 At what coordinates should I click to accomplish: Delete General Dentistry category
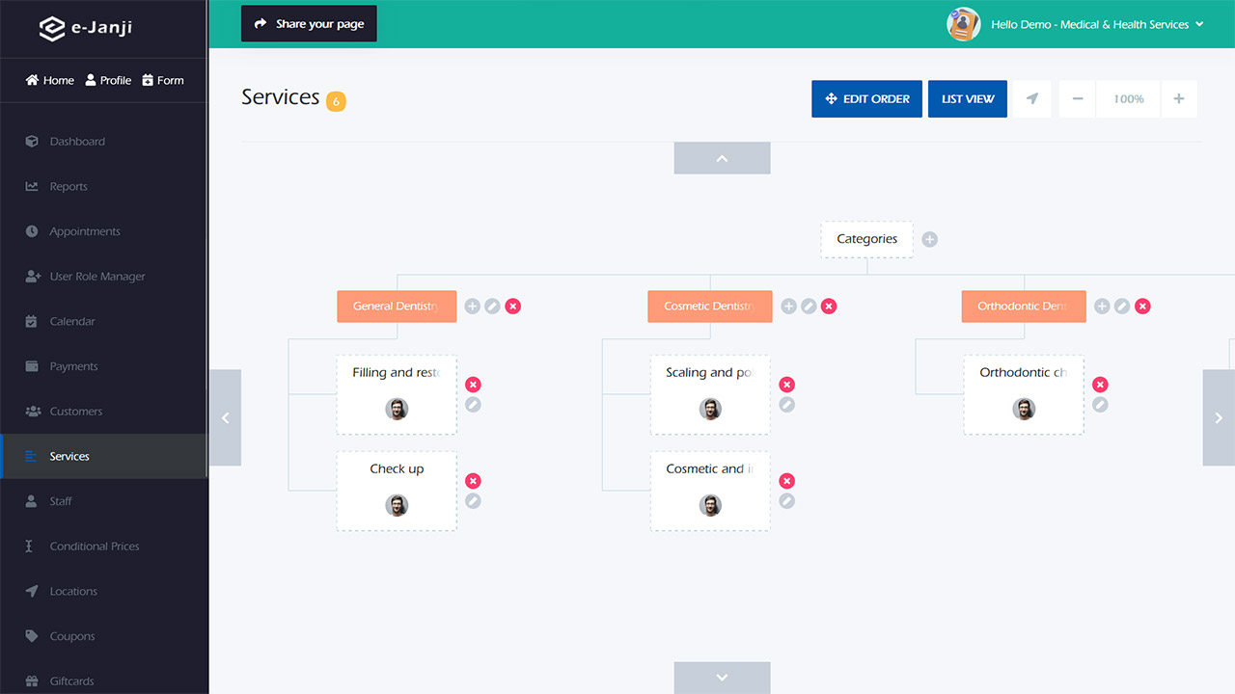(513, 306)
